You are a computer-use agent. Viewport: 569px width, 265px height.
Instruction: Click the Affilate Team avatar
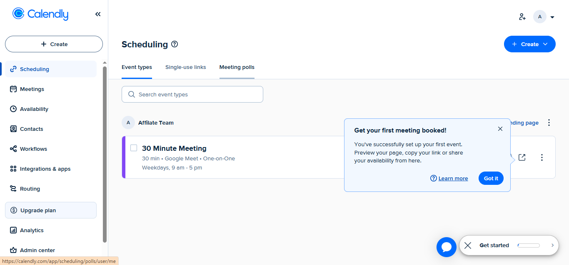[x=128, y=123]
